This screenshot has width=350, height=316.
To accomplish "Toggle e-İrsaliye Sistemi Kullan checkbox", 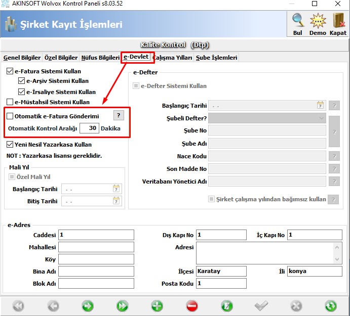I will [21, 92].
